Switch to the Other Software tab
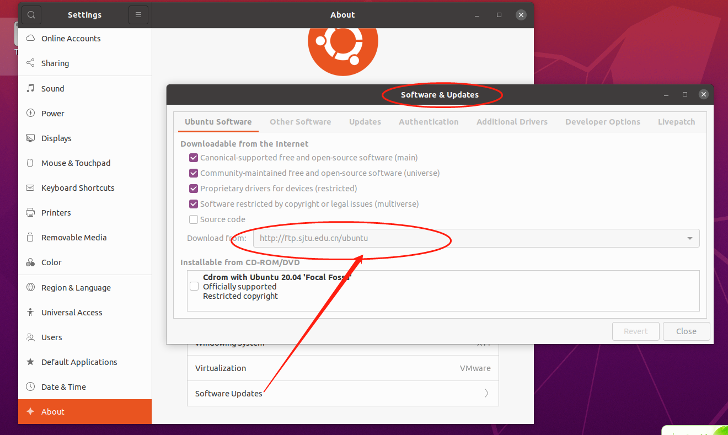 301,121
